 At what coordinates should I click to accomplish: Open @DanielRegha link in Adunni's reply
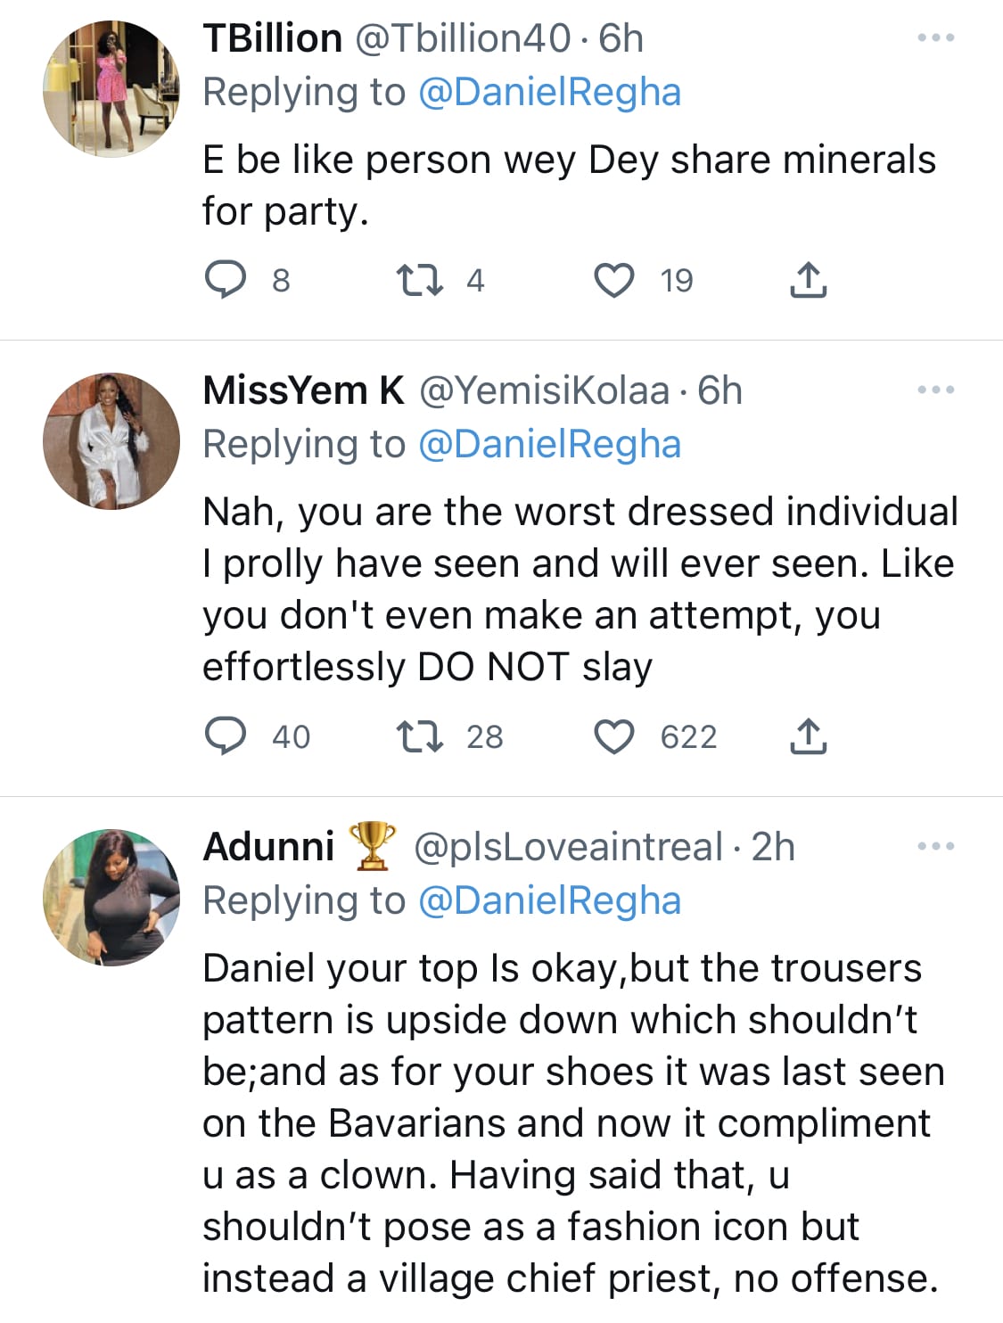549,900
